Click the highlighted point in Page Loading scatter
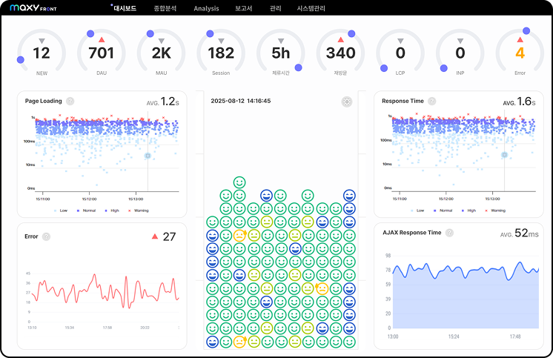Viewport: 553px width, 358px height. coord(148,156)
